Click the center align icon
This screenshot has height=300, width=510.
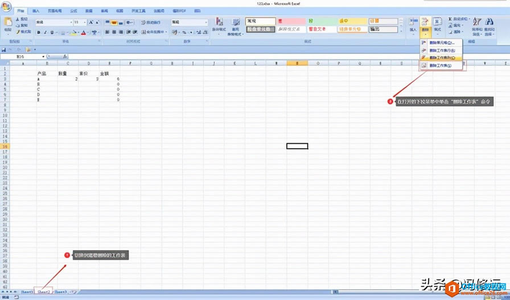click(114, 32)
